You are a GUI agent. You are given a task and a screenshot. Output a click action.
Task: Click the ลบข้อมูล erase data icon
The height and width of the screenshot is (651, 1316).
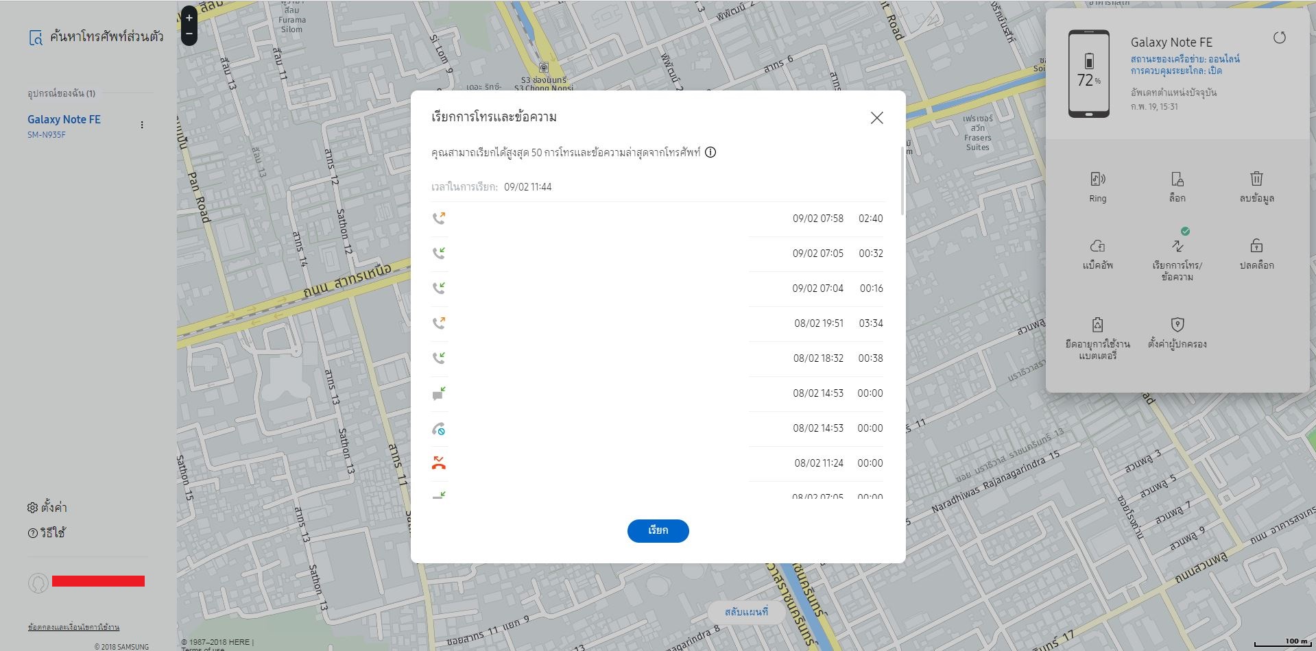coord(1256,178)
